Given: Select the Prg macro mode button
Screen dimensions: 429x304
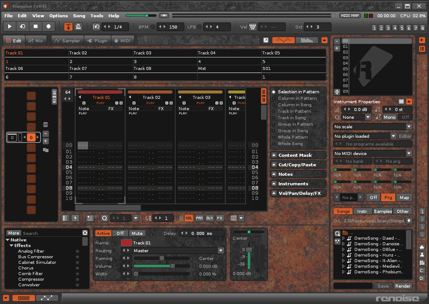Looking at the screenshot, I should point(388,198).
